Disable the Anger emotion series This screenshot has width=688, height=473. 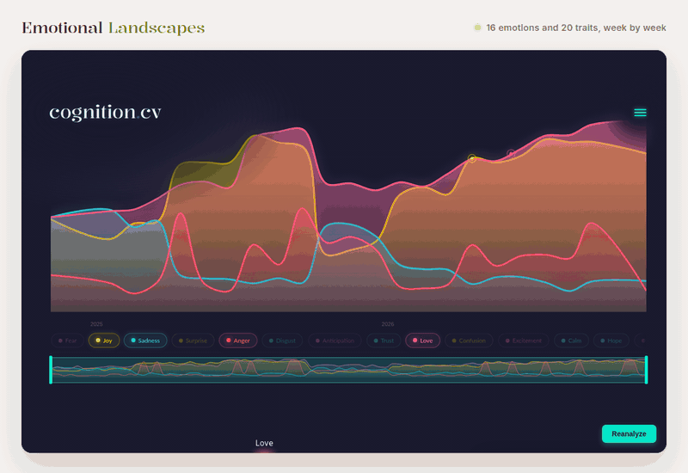click(x=238, y=341)
